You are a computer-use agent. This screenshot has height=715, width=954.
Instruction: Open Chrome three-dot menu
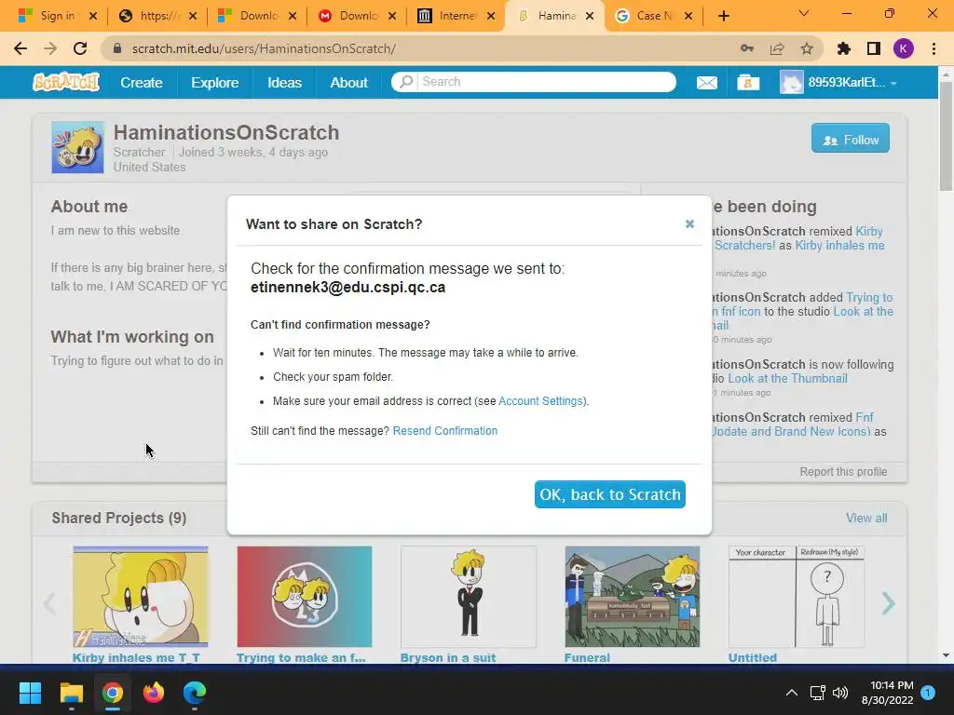click(934, 48)
